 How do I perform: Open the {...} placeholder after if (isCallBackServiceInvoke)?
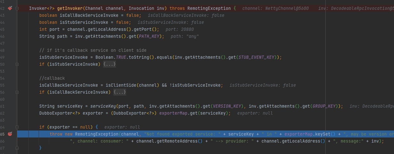click(120, 92)
